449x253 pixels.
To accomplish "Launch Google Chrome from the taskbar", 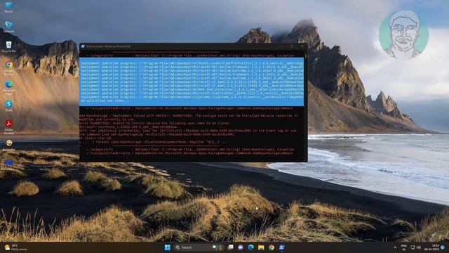I will point(272,247).
